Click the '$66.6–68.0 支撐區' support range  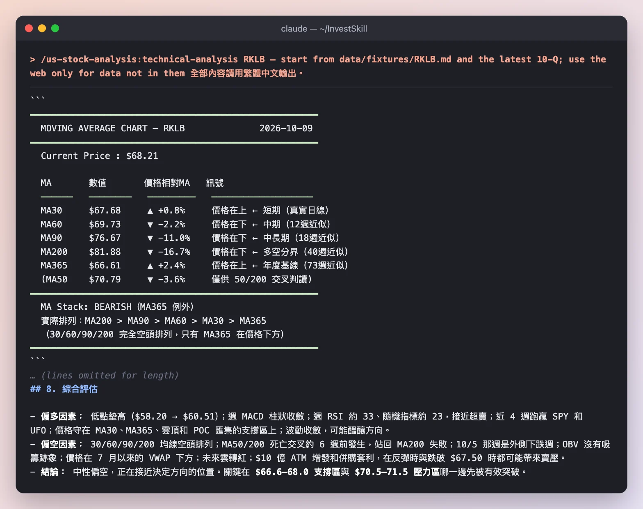pos(298,472)
